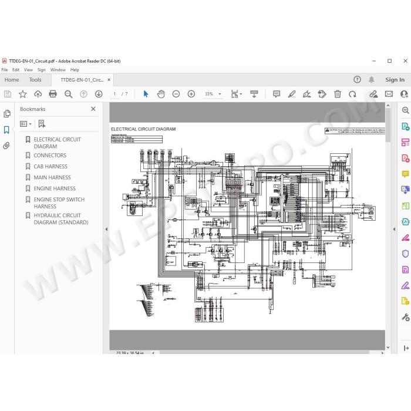Close the TTDEG-EN-01_Circ document tab

[109, 80]
